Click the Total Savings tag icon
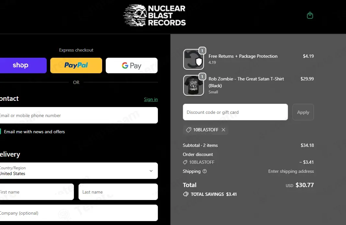This screenshot has width=346, height=225. coord(186,194)
